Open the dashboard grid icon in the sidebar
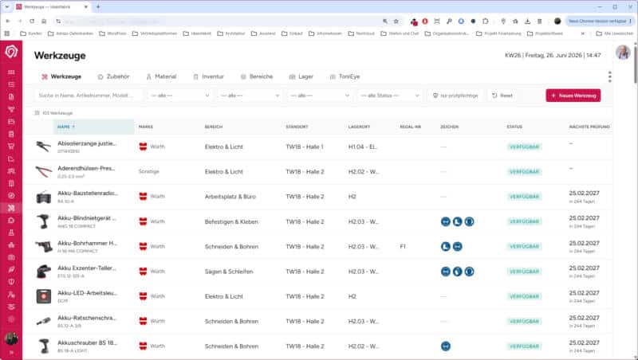Screen dimensions: 638x360 pos(11,72)
